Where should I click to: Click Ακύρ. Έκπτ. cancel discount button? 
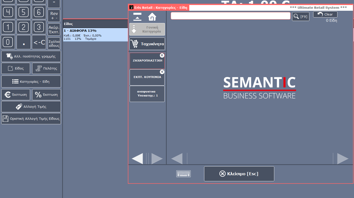click(x=54, y=29)
